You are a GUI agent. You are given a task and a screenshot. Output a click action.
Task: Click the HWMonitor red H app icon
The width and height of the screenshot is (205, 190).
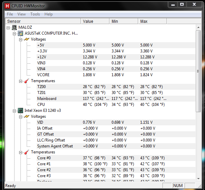point(7,6)
